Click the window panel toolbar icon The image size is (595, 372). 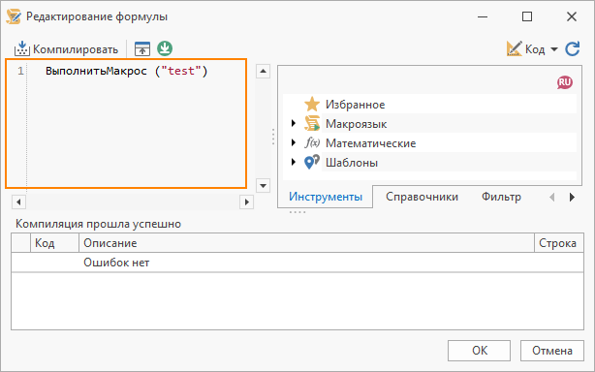pyautogui.click(x=142, y=48)
